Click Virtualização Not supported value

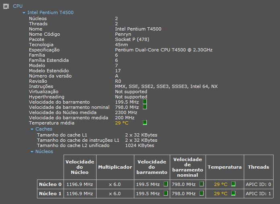[x=131, y=92]
